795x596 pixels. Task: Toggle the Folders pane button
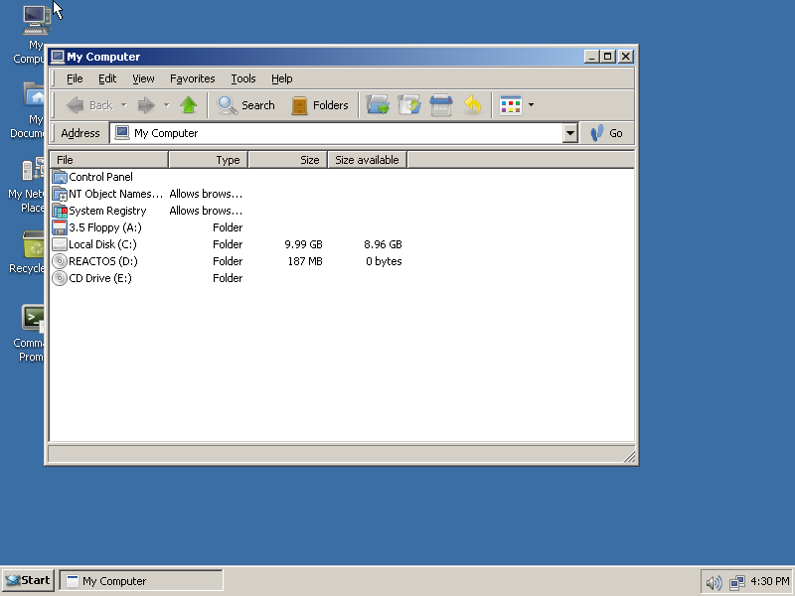coord(320,105)
